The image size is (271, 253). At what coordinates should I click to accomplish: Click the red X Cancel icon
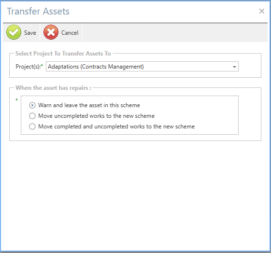(51, 32)
